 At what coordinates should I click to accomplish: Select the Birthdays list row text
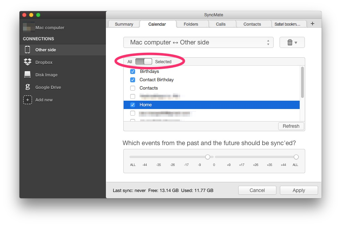pos(149,72)
